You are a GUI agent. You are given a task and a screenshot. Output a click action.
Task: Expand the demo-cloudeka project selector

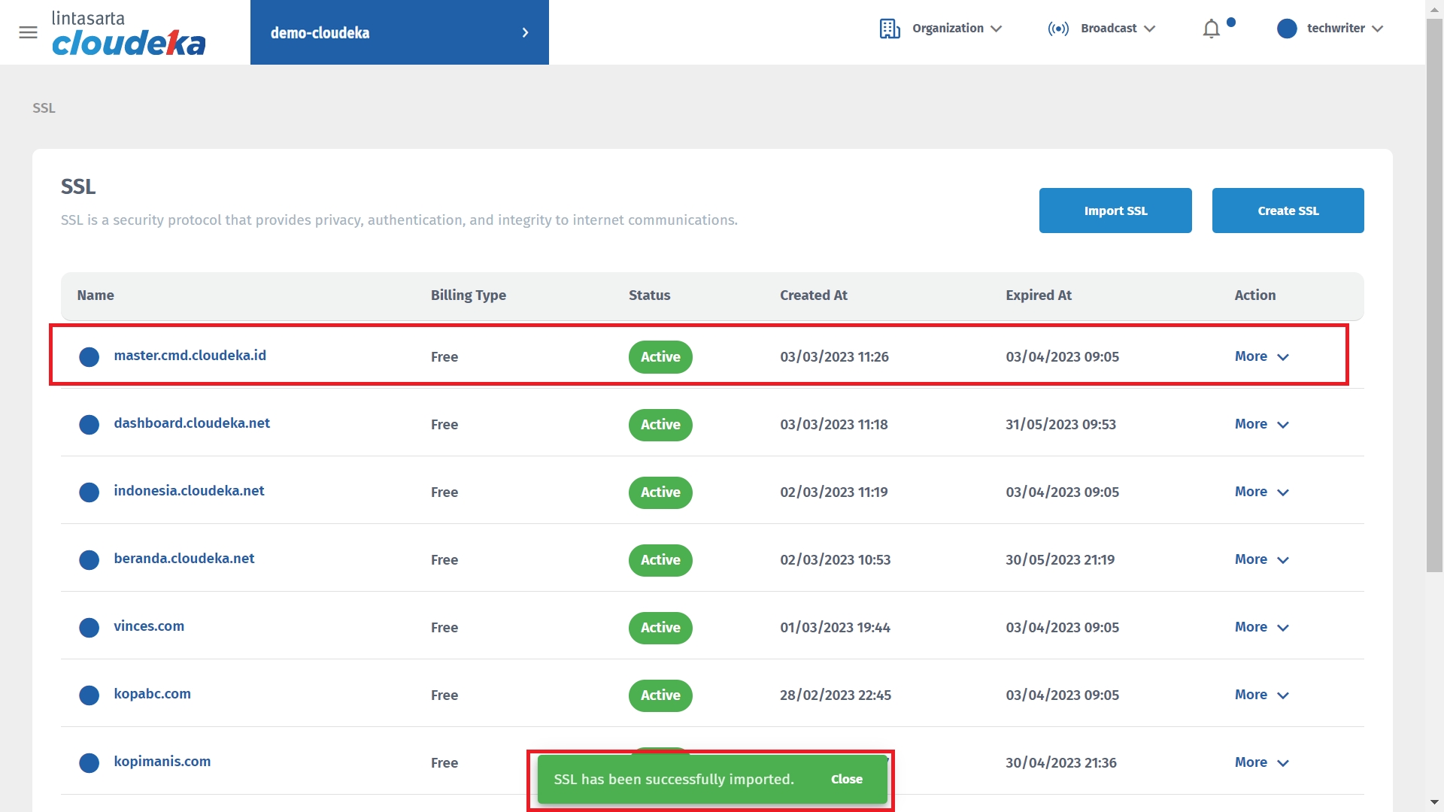point(399,32)
